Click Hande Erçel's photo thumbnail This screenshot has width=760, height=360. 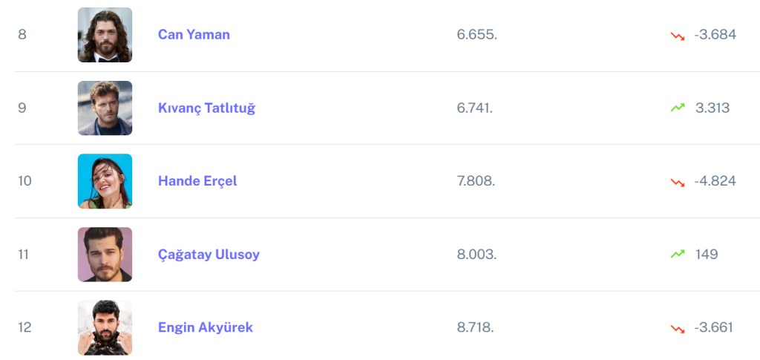(x=105, y=181)
